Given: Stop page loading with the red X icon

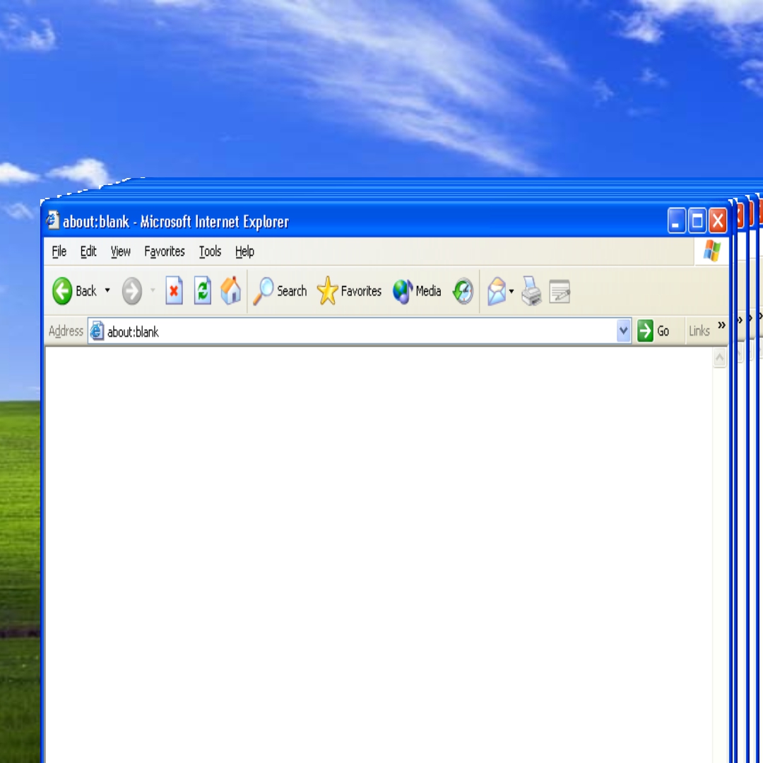Looking at the screenshot, I should coord(174,290).
